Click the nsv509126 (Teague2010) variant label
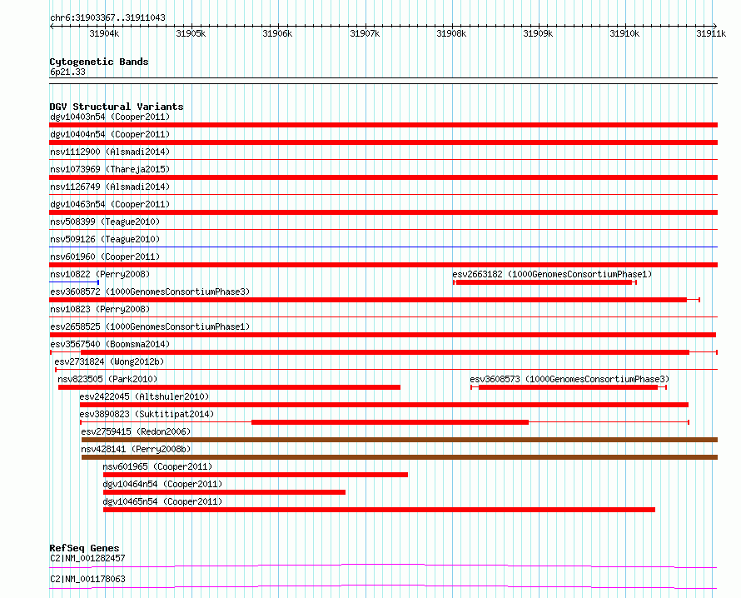 point(105,239)
